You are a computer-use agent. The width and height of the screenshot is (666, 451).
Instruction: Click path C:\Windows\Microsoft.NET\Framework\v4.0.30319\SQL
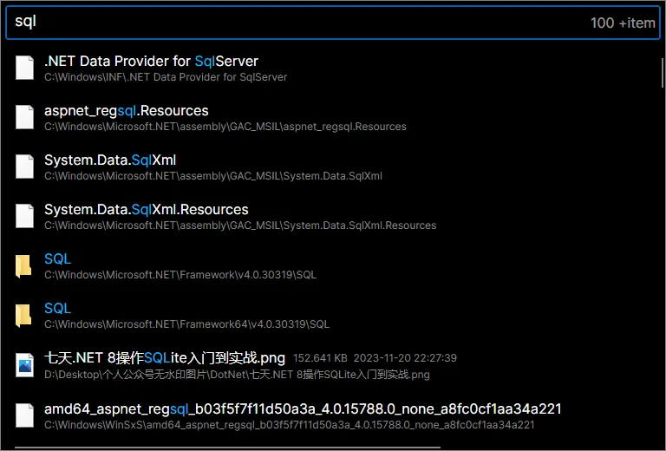tap(180, 275)
